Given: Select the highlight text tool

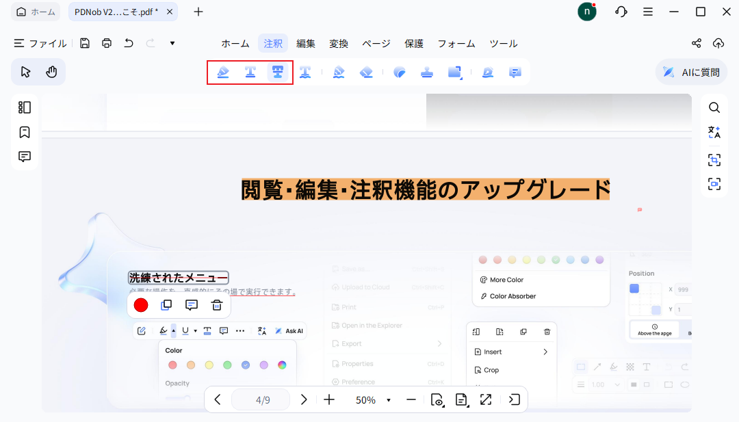Looking at the screenshot, I should [x=222, y=72].
